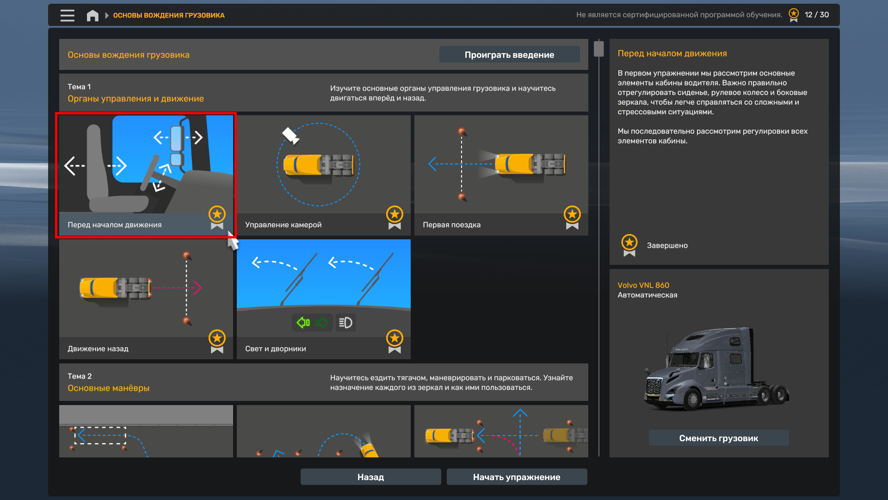Click the Volvo VNL 860 truck image
The width and height of the screenshot is (888, 500).
pyautogui.click(x=716, y=368)
